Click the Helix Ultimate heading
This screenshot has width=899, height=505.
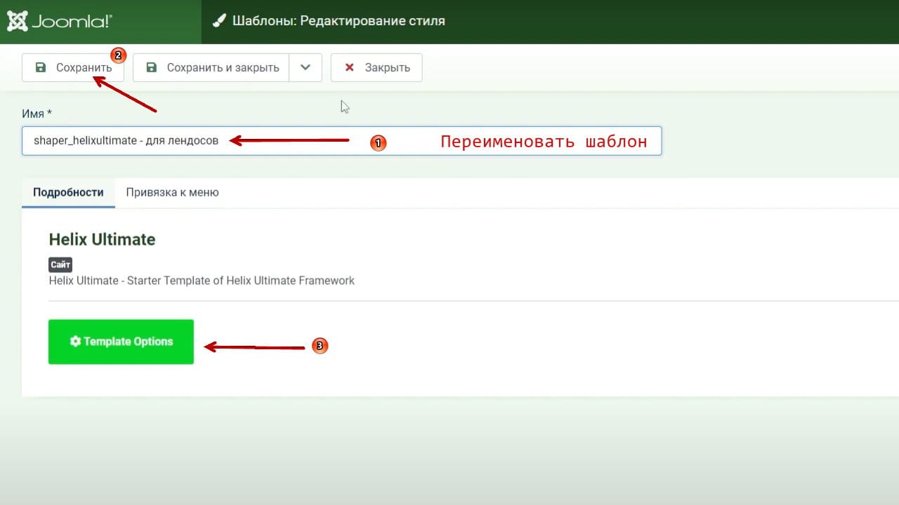[x=102, y=239]
